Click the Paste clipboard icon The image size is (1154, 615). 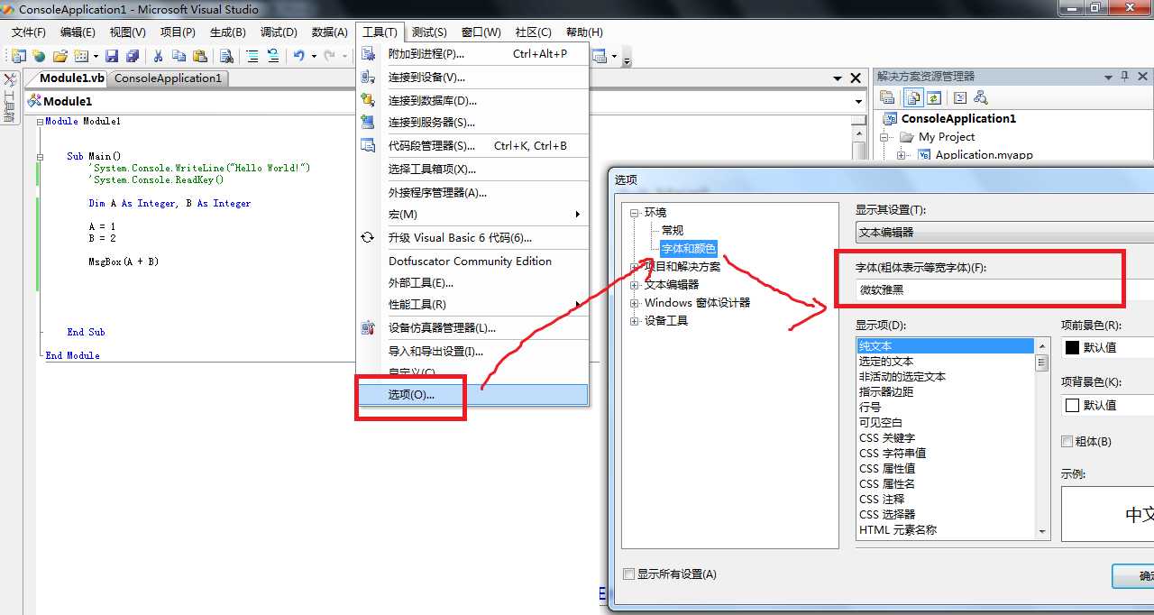pos(200,56)
